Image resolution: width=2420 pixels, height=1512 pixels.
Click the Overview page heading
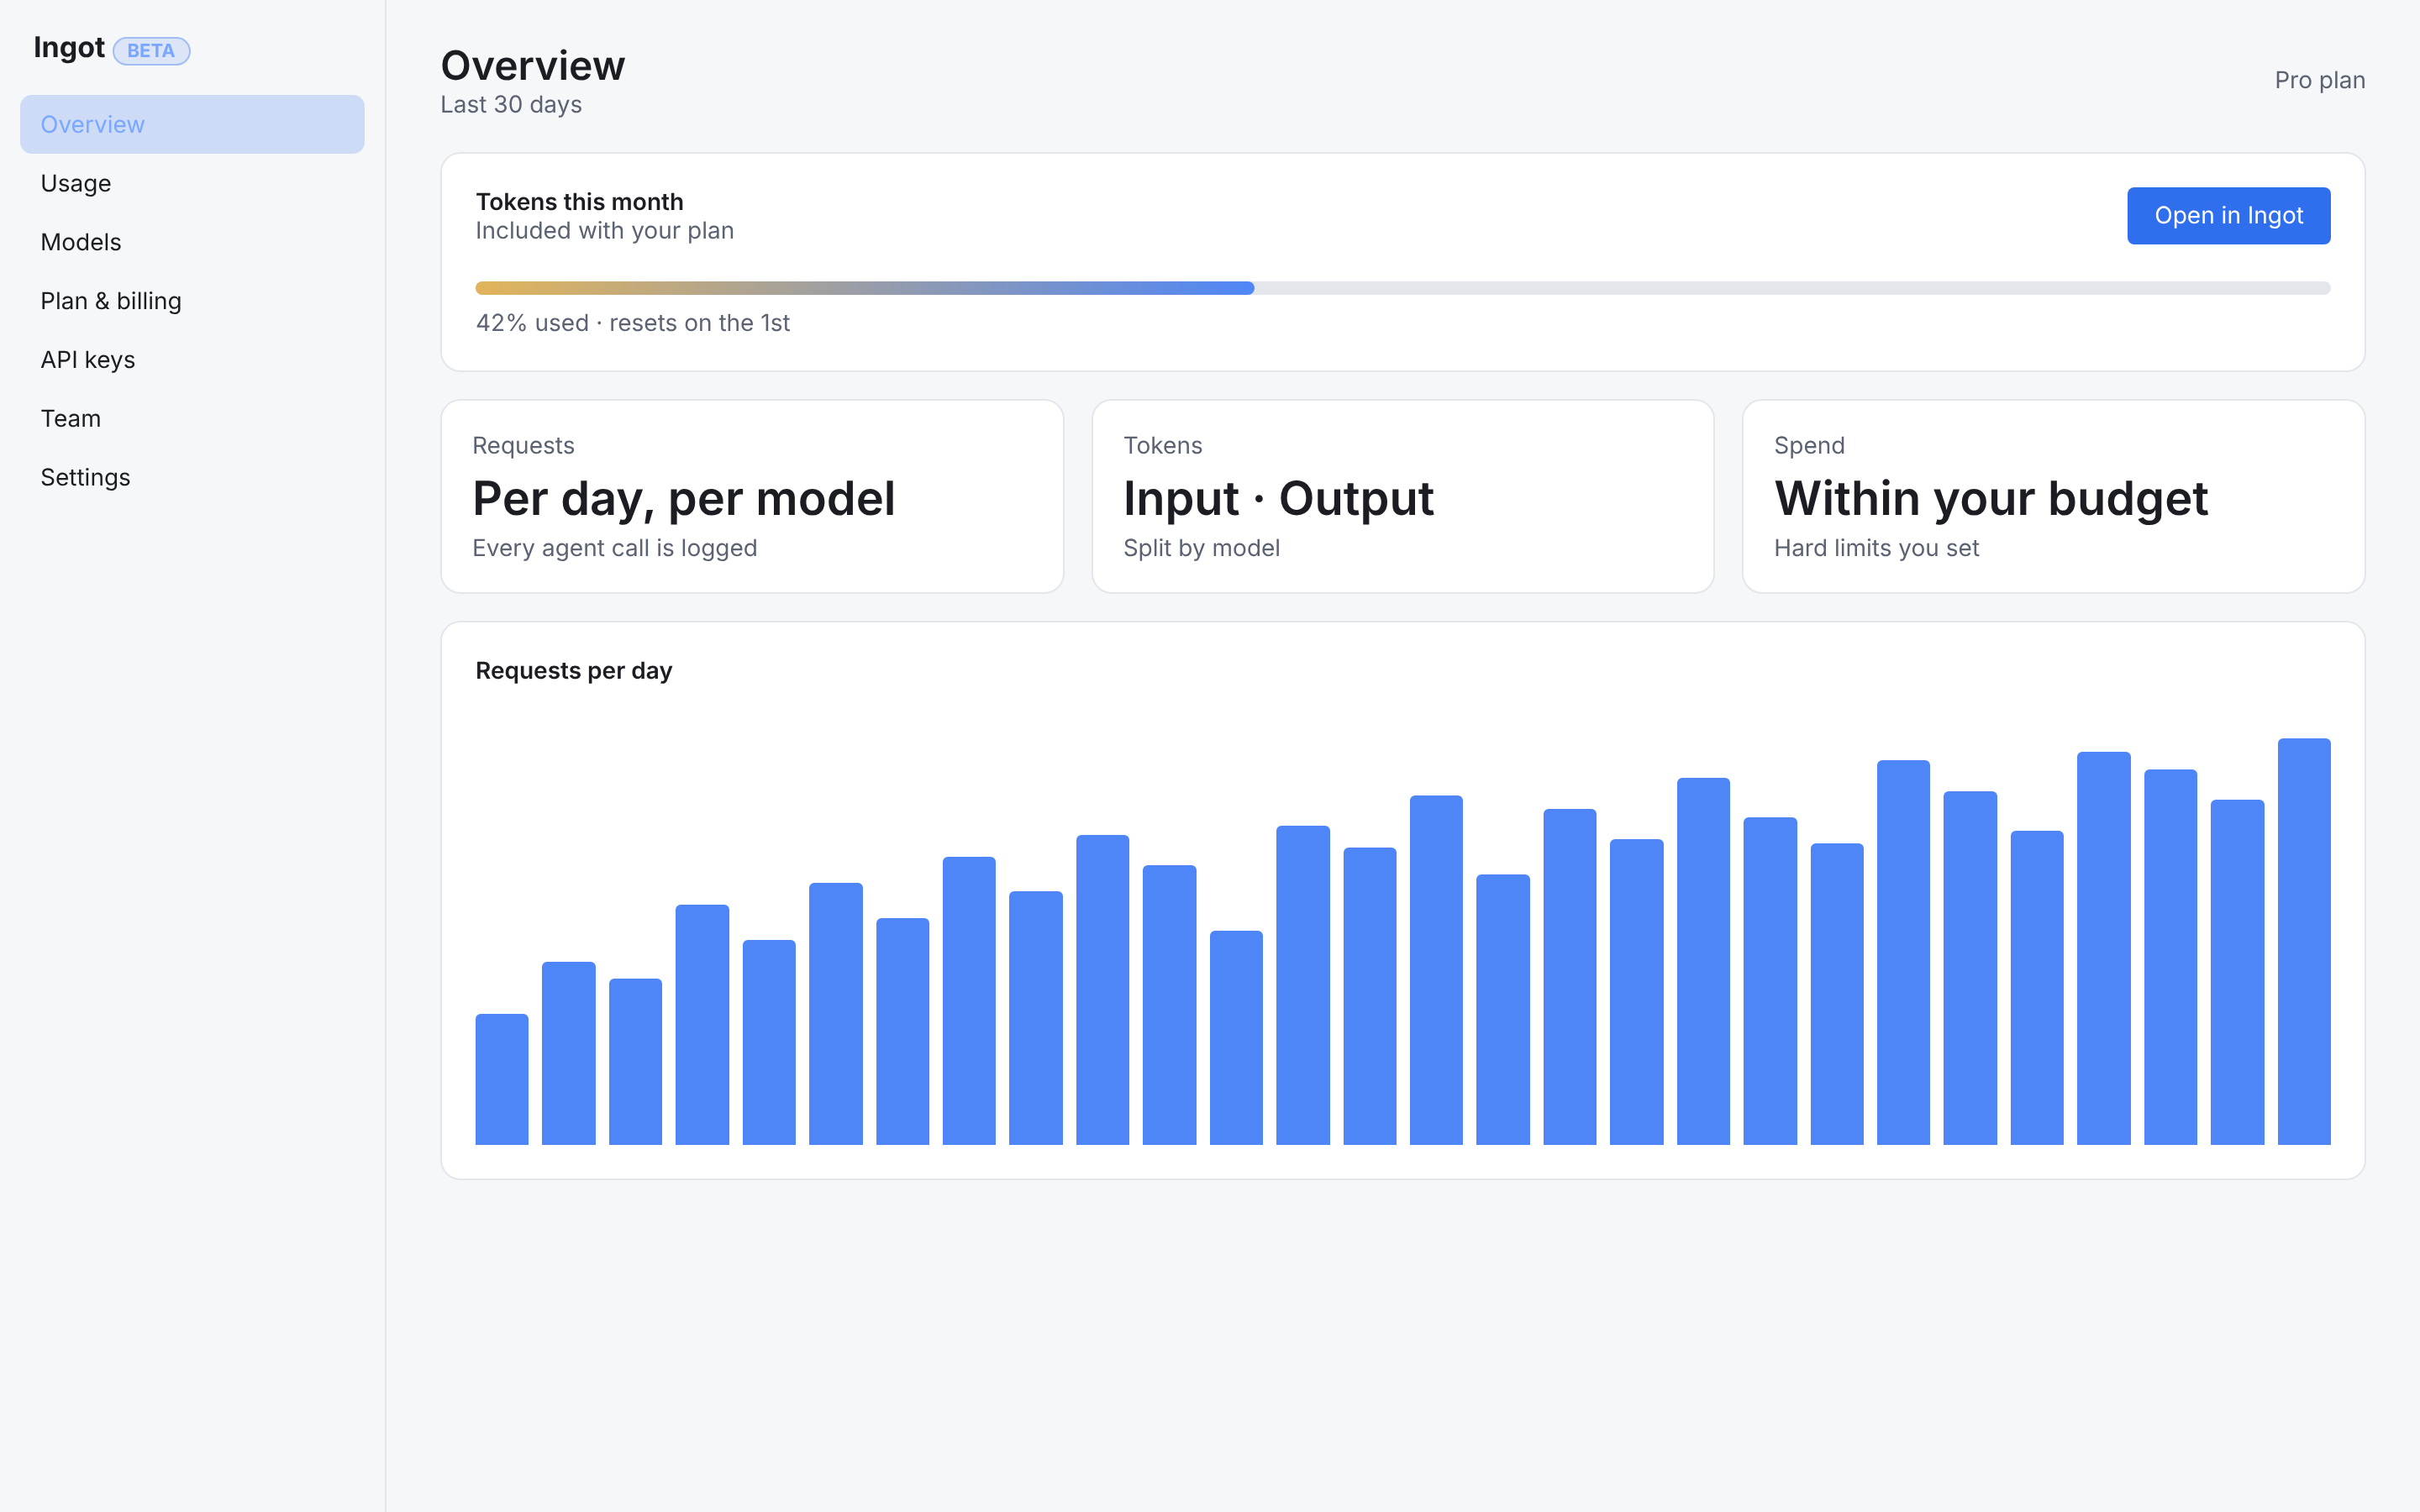coord(532,66)
